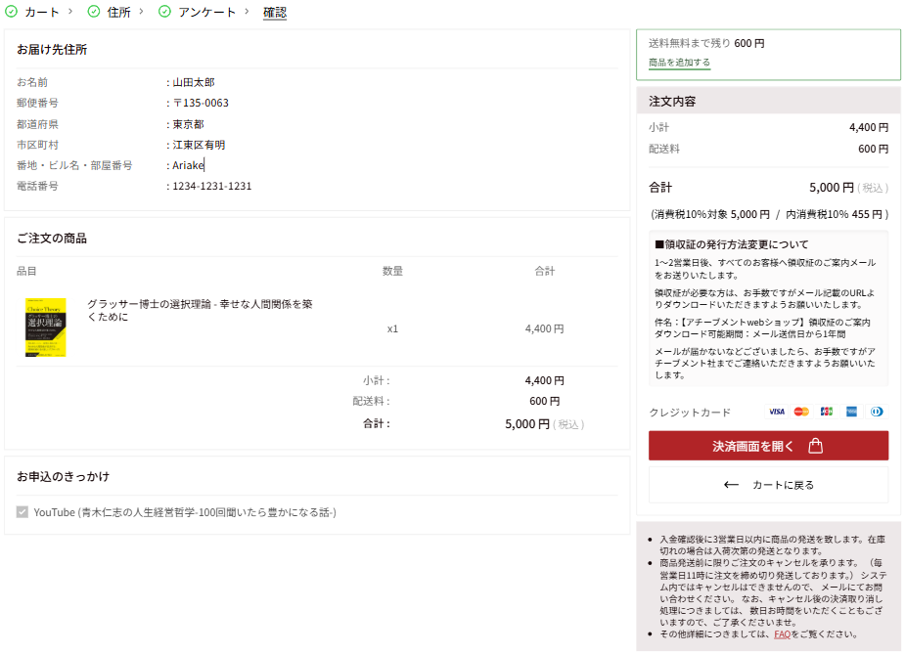Click the American Express card icon
Viewport: 905px width, 654px height.
coord(851,412)
